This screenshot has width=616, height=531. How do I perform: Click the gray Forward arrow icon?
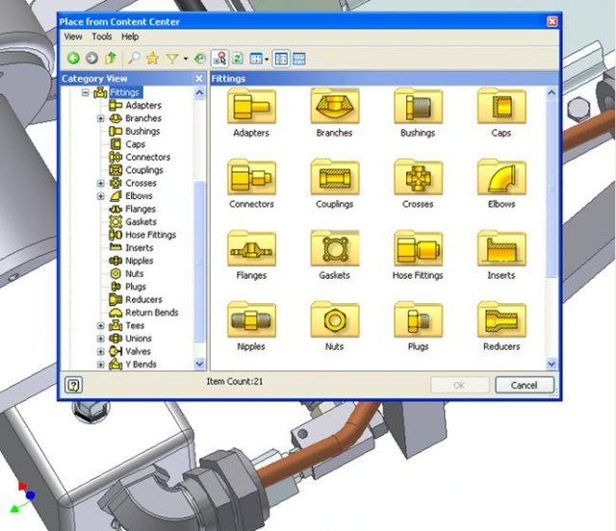(x=92, y=59)
